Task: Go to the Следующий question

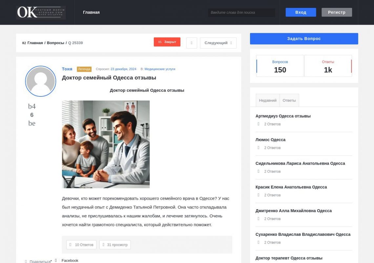Action: 218,43
